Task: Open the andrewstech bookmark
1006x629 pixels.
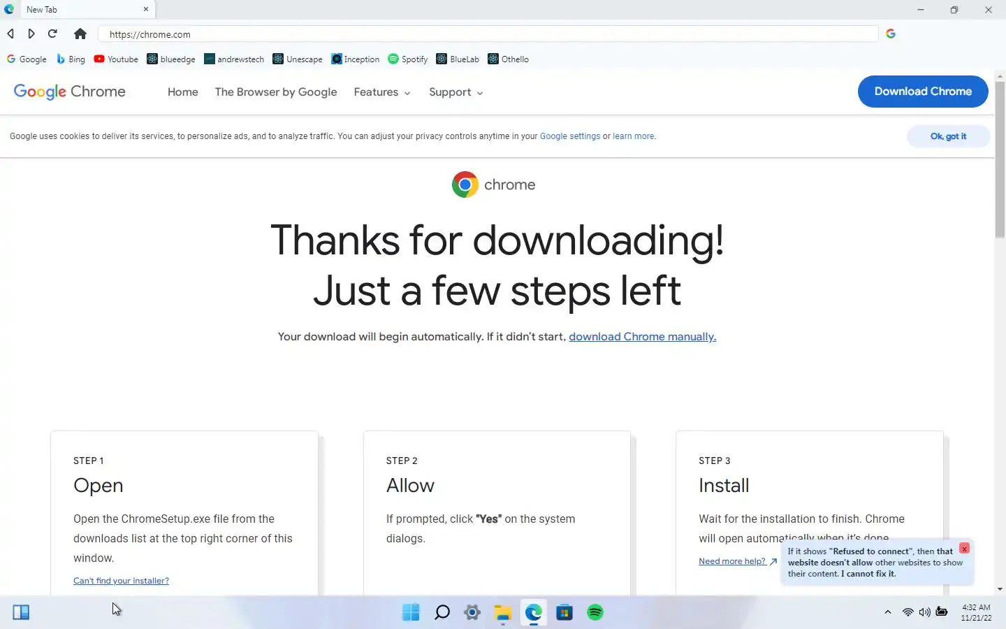Action: [234, 59]
